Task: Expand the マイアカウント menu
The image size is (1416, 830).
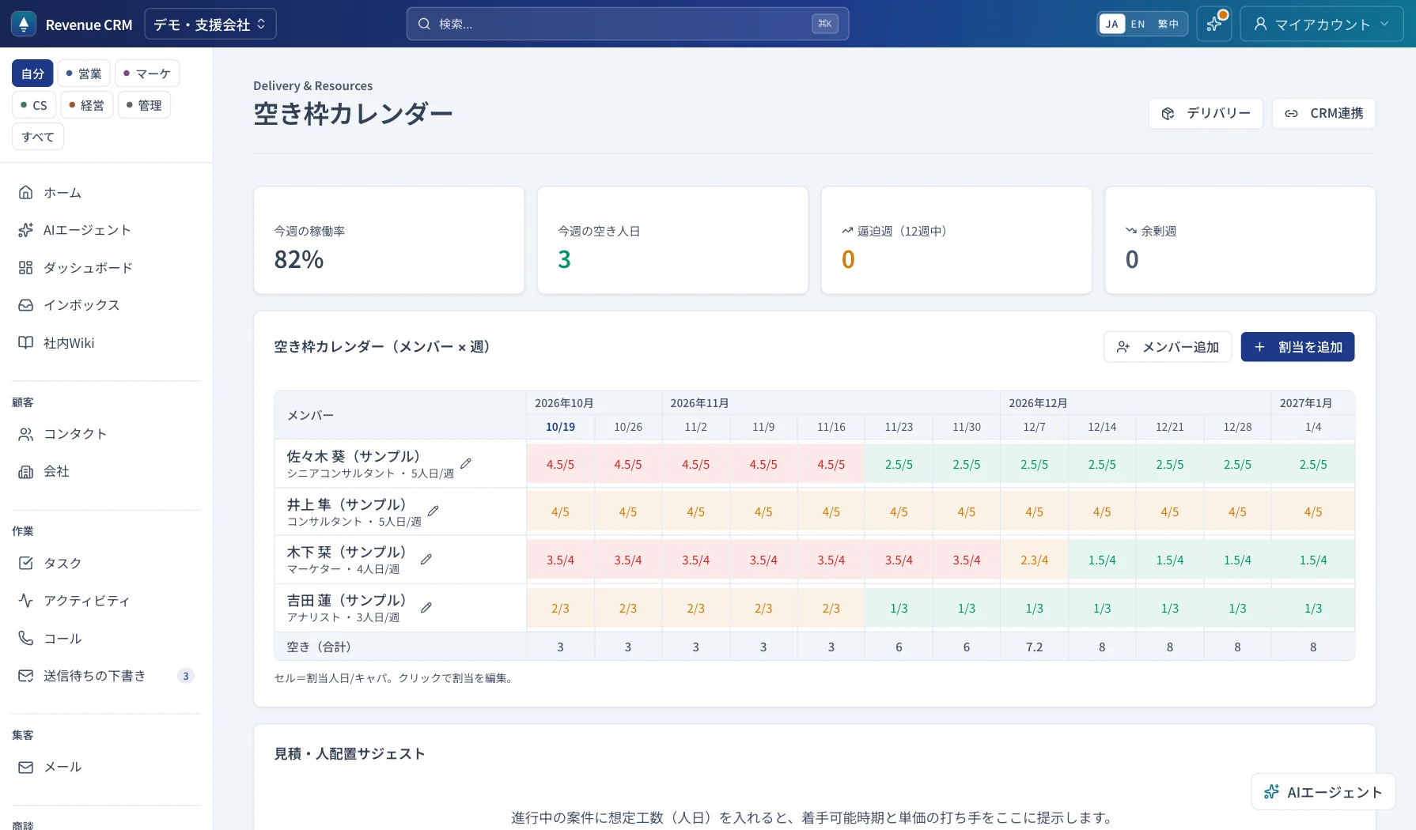Action: click(x=1321, y=24)
